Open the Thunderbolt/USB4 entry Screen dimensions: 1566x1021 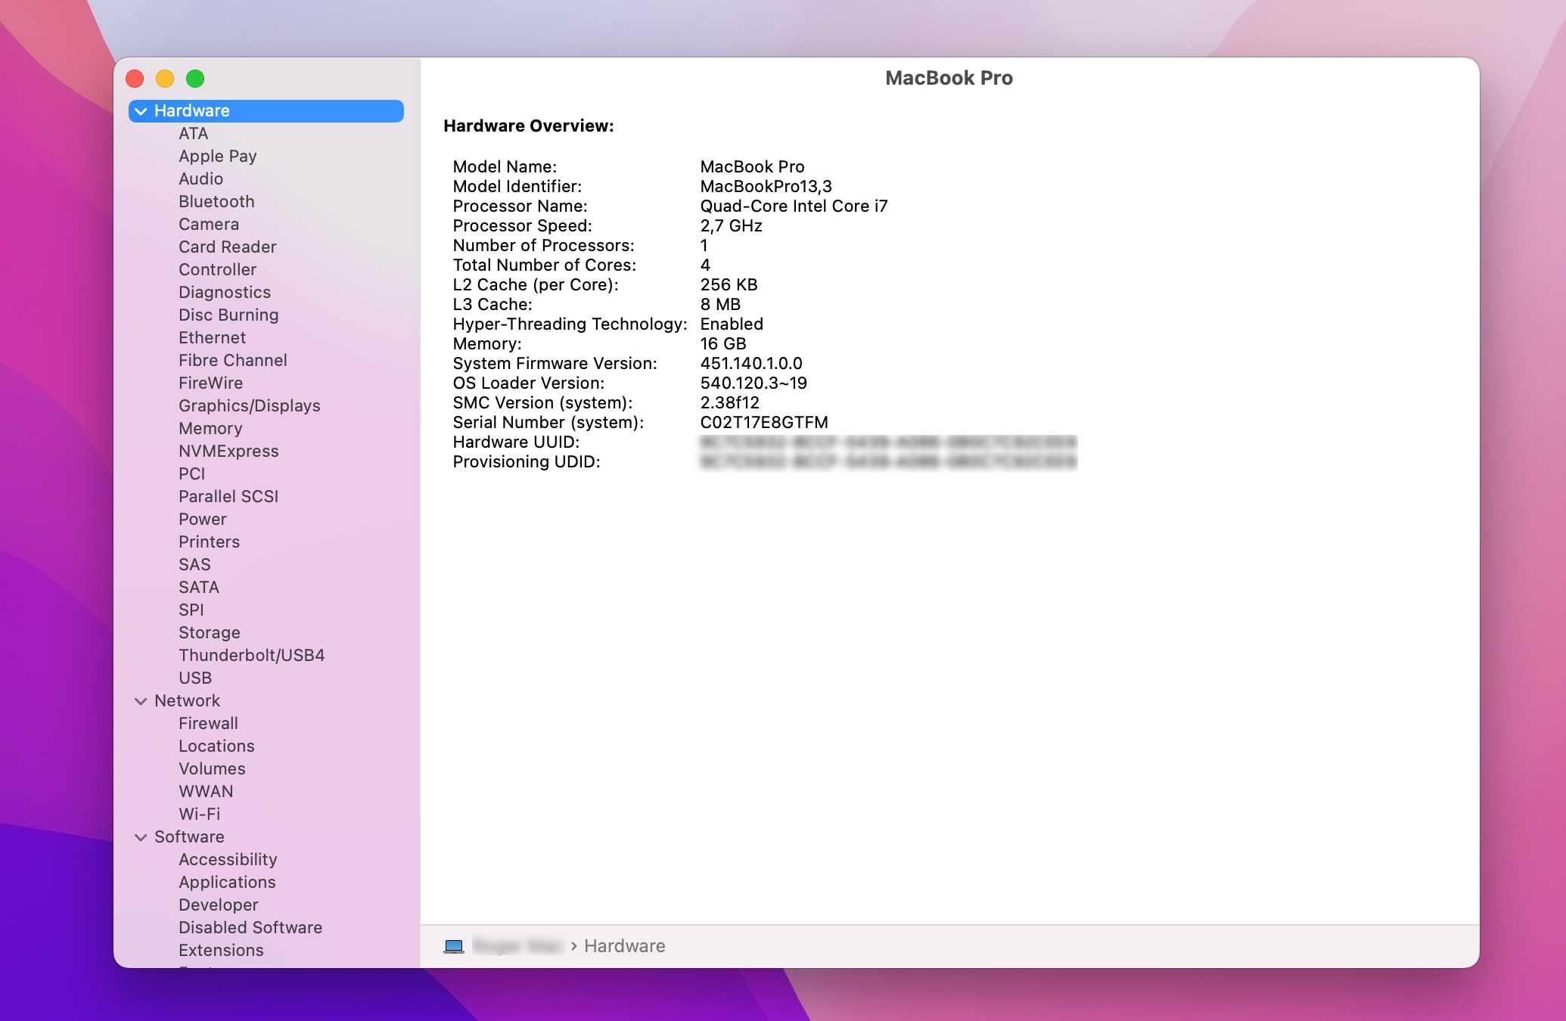coord(252,656)
